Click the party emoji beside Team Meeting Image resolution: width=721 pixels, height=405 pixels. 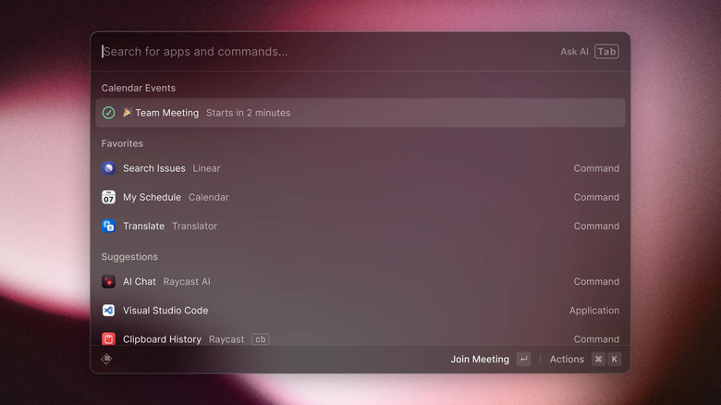tap(128, 113)
